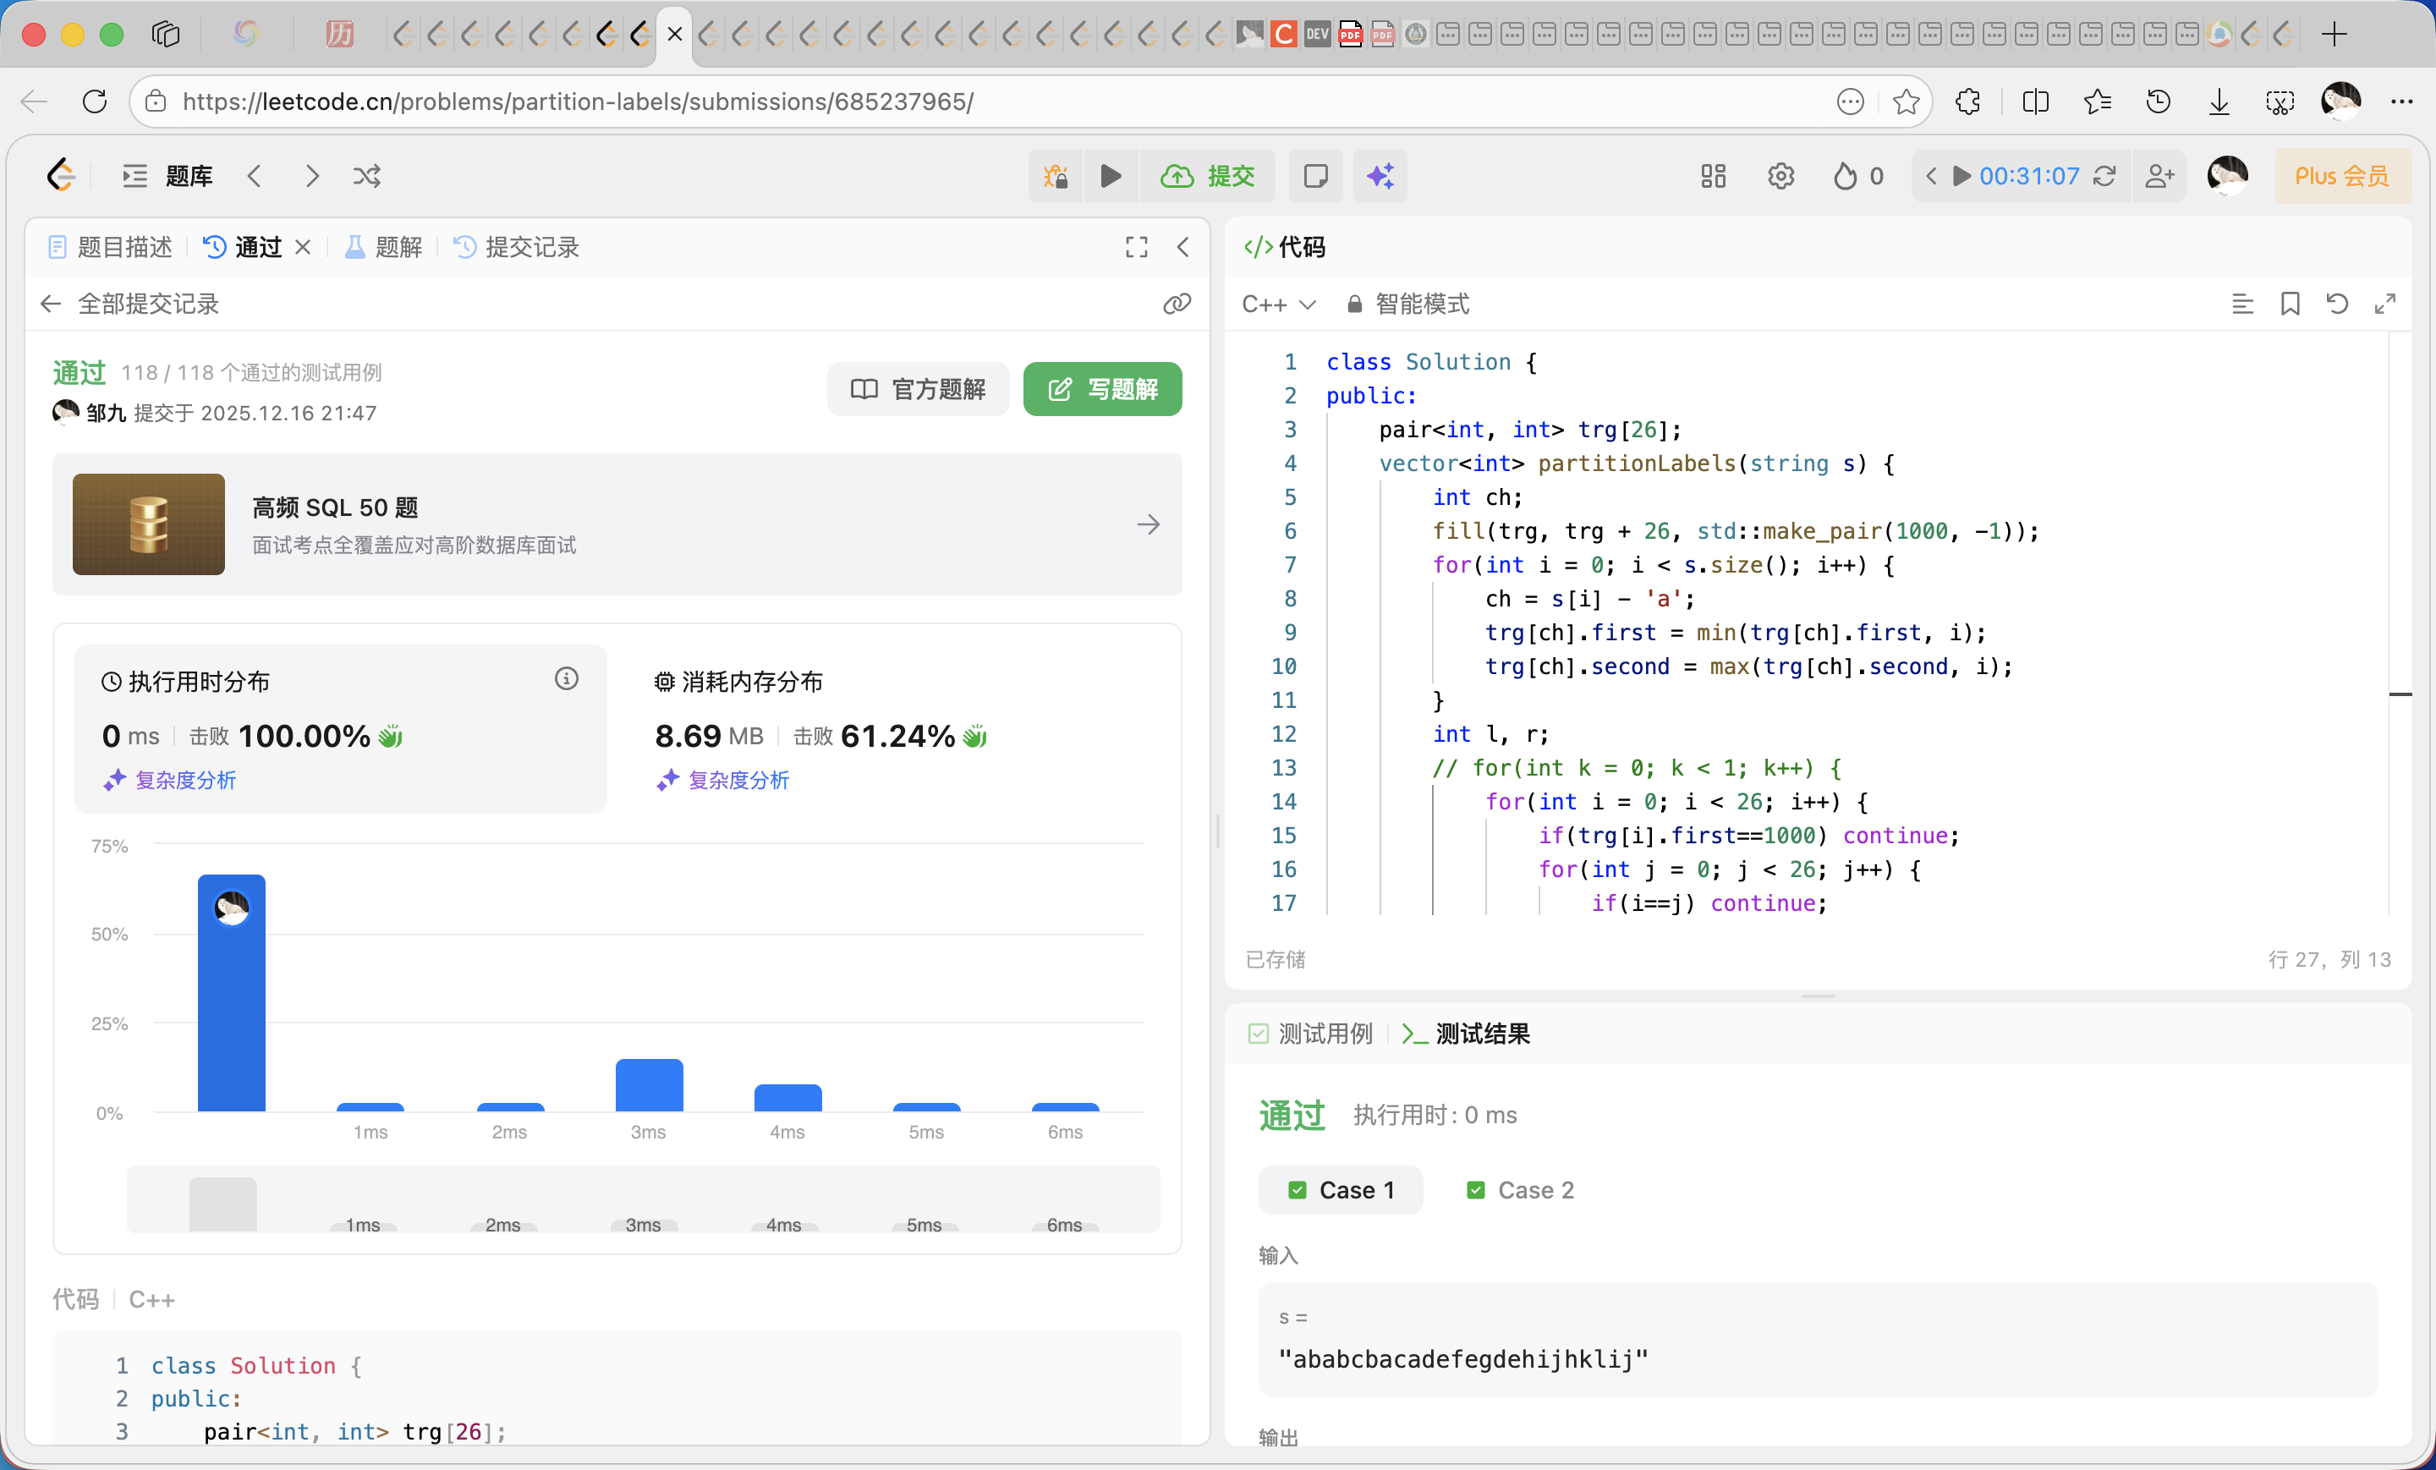Open the editor settings gear icon
2436x1470 pixels.
pos(1780,176)
